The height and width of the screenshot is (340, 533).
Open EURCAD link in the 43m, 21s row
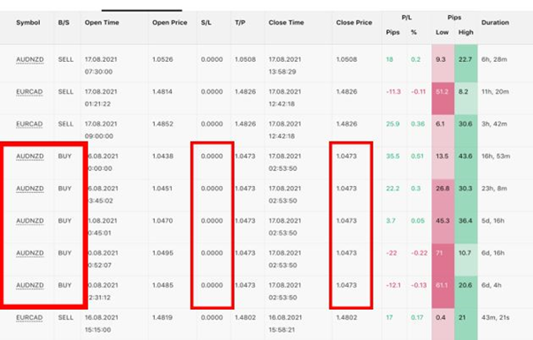(29, 318)
